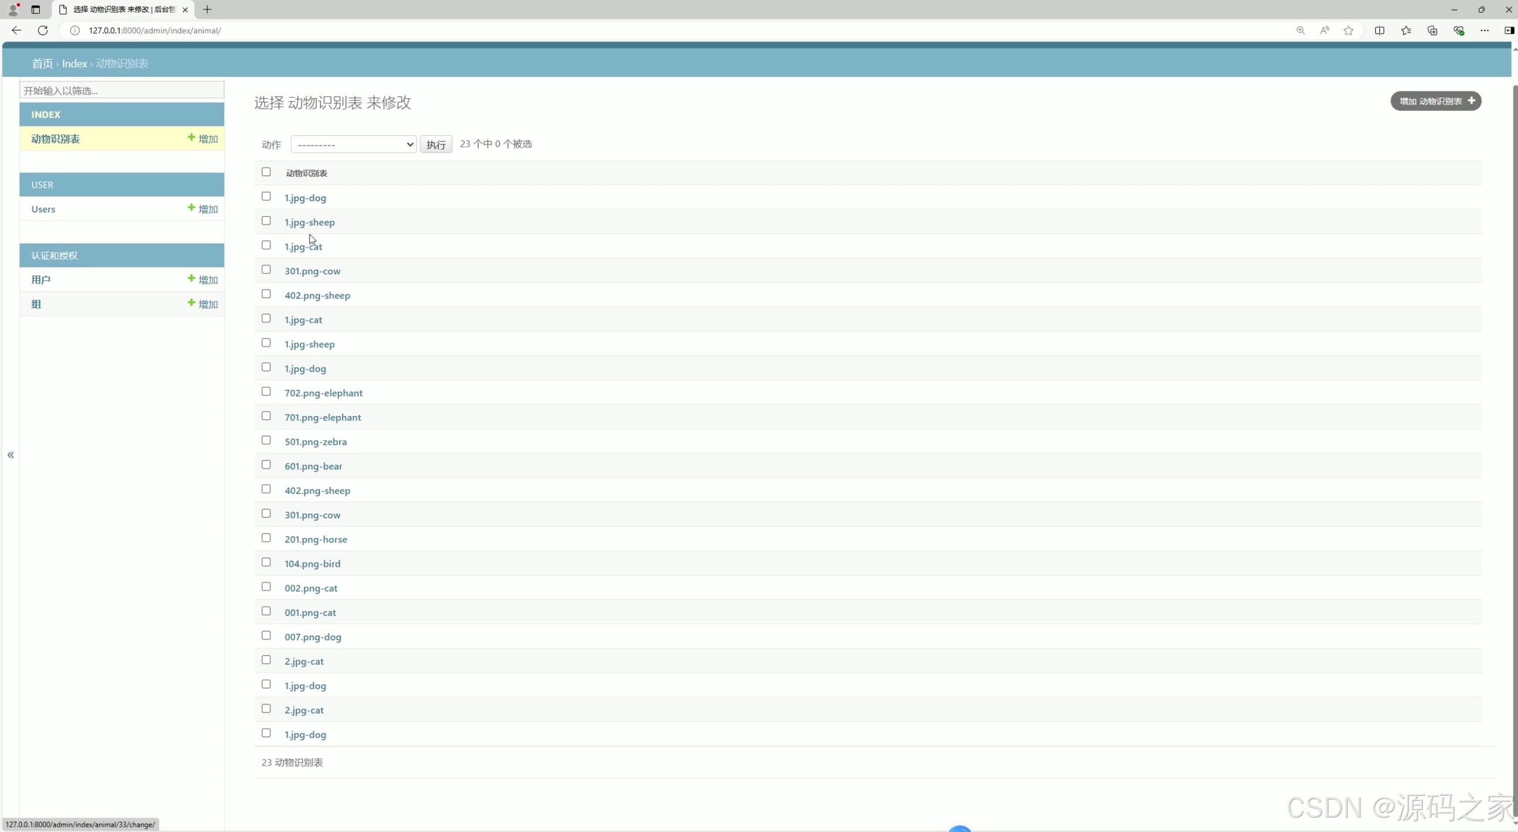Image resolution: width=1518 pixels, height=832 pixels.
Task: Open 组 in the sidebar menu
Action: point(36,304)
